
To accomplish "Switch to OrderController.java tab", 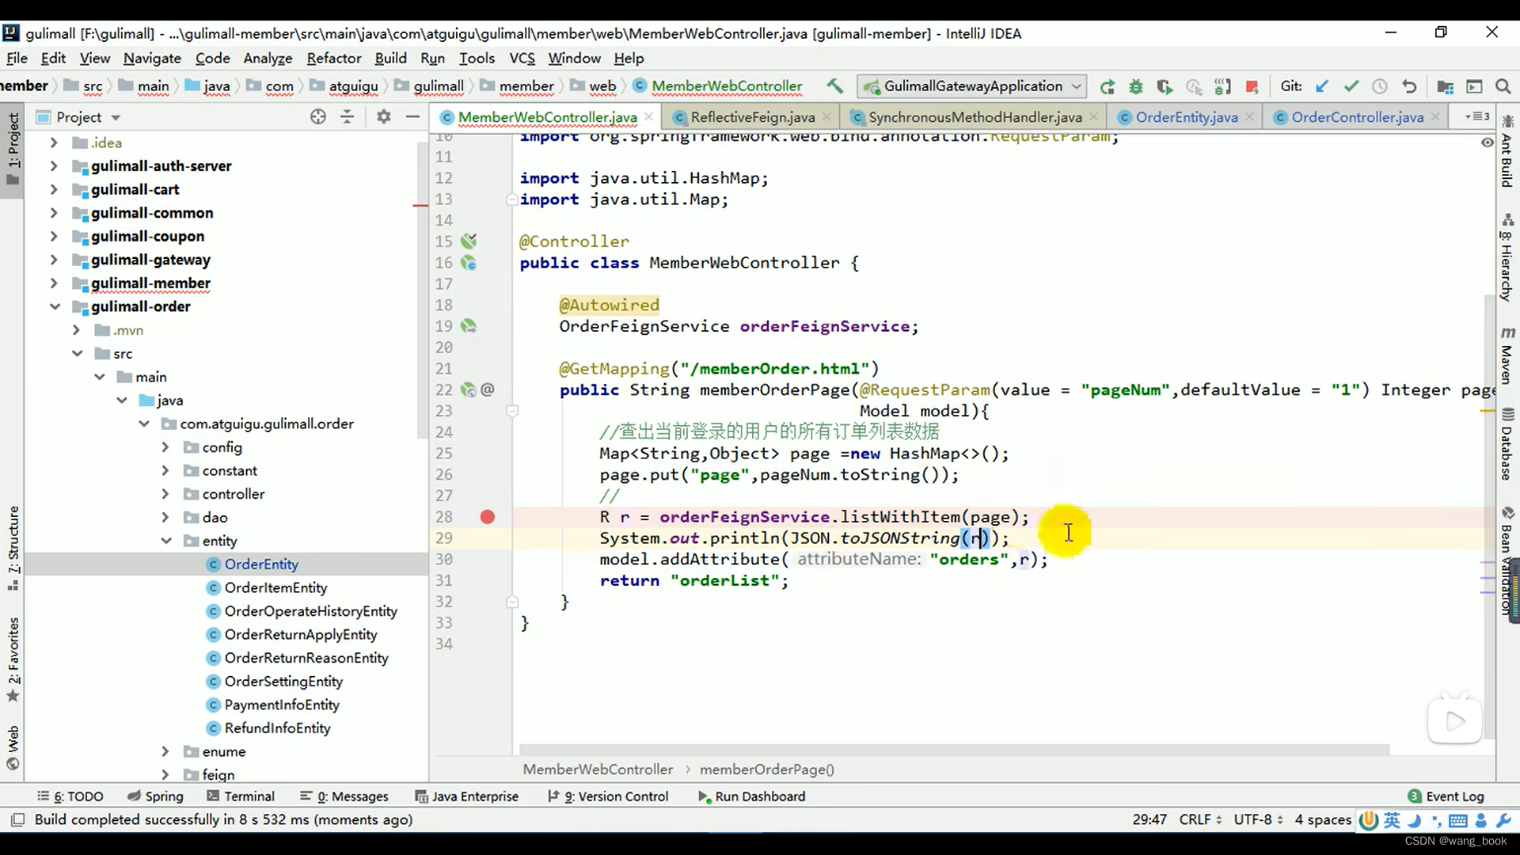I will coord(1357,117).
